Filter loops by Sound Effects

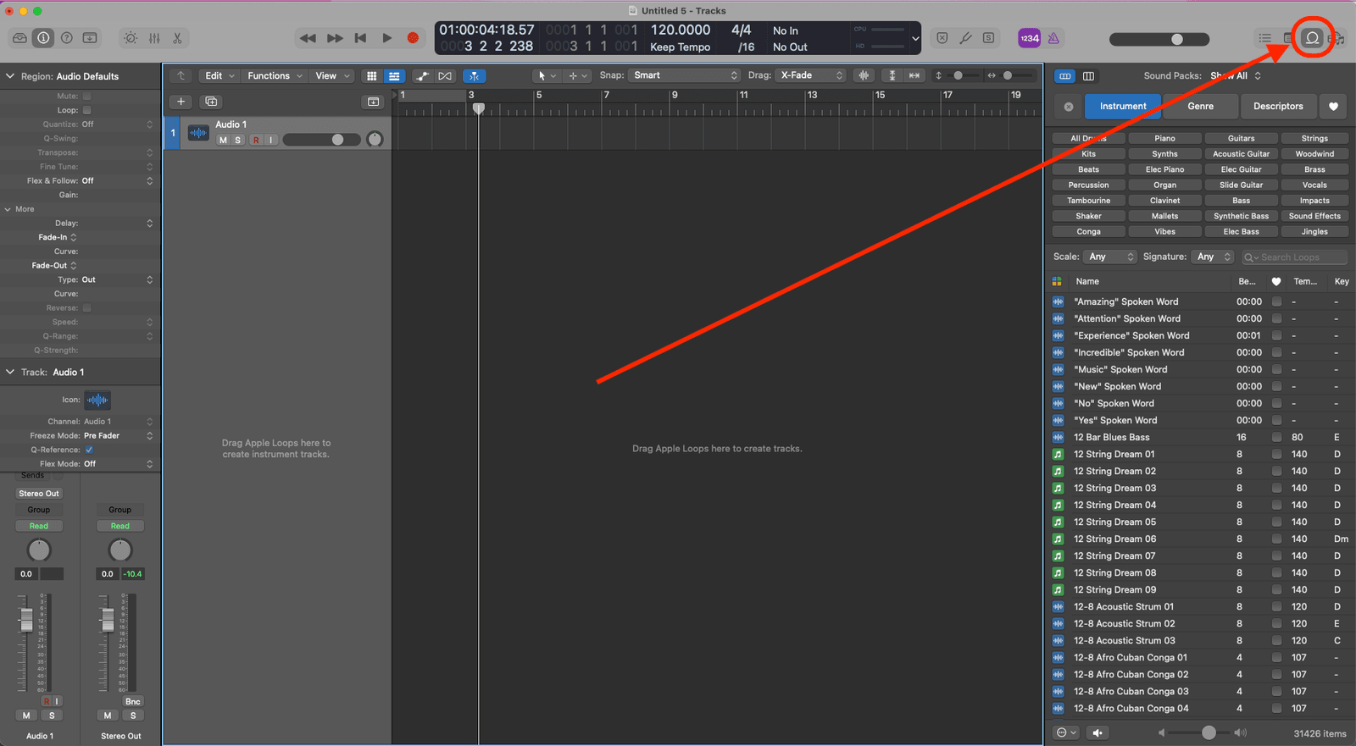click(x=1314, y=216)
